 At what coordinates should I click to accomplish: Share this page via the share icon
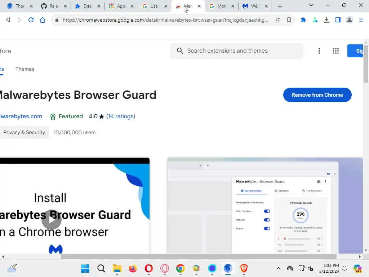(277, 20)
